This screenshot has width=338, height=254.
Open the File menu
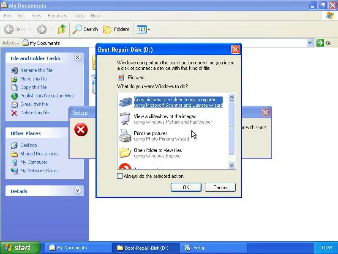point(7,16)
